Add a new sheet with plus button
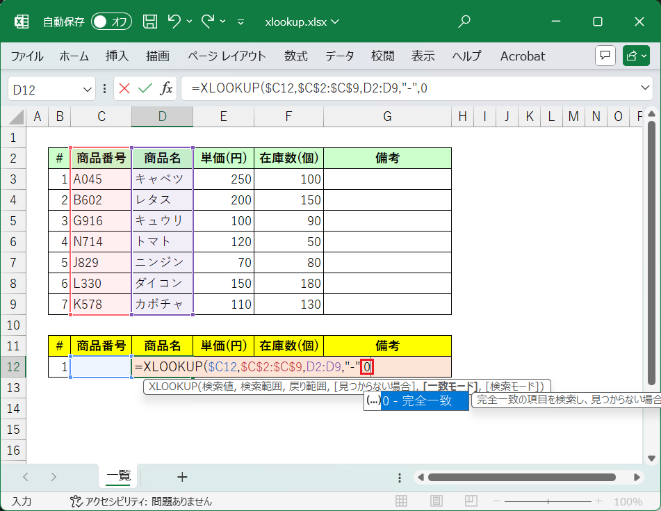Screen dimensions: 661x511 click(182, 476)
